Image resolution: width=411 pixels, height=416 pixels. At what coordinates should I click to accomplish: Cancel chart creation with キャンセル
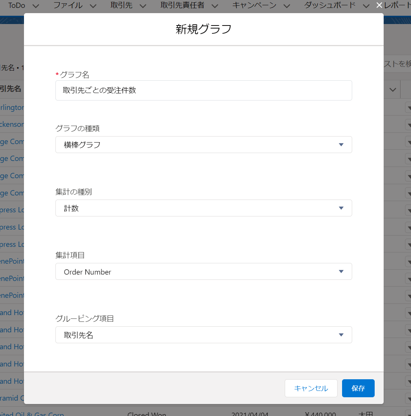click(x=311, y=388)
